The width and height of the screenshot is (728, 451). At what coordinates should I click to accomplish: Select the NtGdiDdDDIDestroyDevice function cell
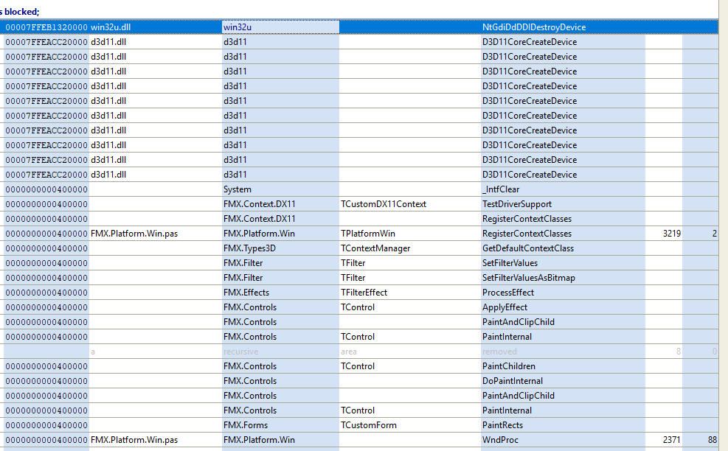(563, 27)
